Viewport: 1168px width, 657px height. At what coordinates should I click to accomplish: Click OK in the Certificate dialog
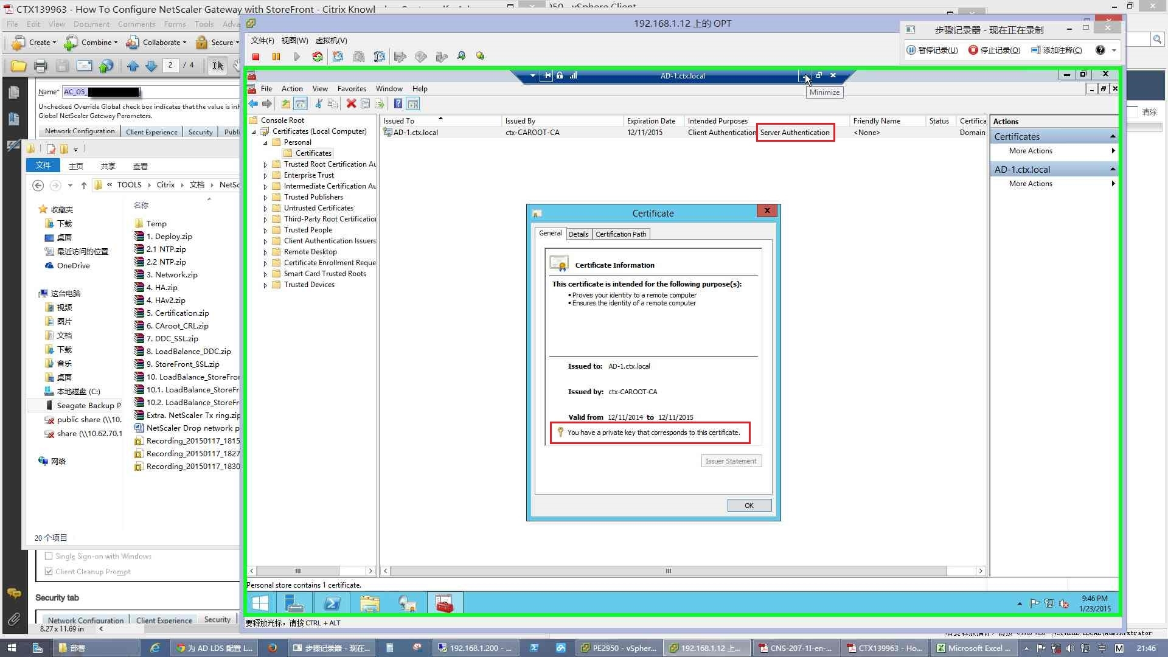(749, 506)
